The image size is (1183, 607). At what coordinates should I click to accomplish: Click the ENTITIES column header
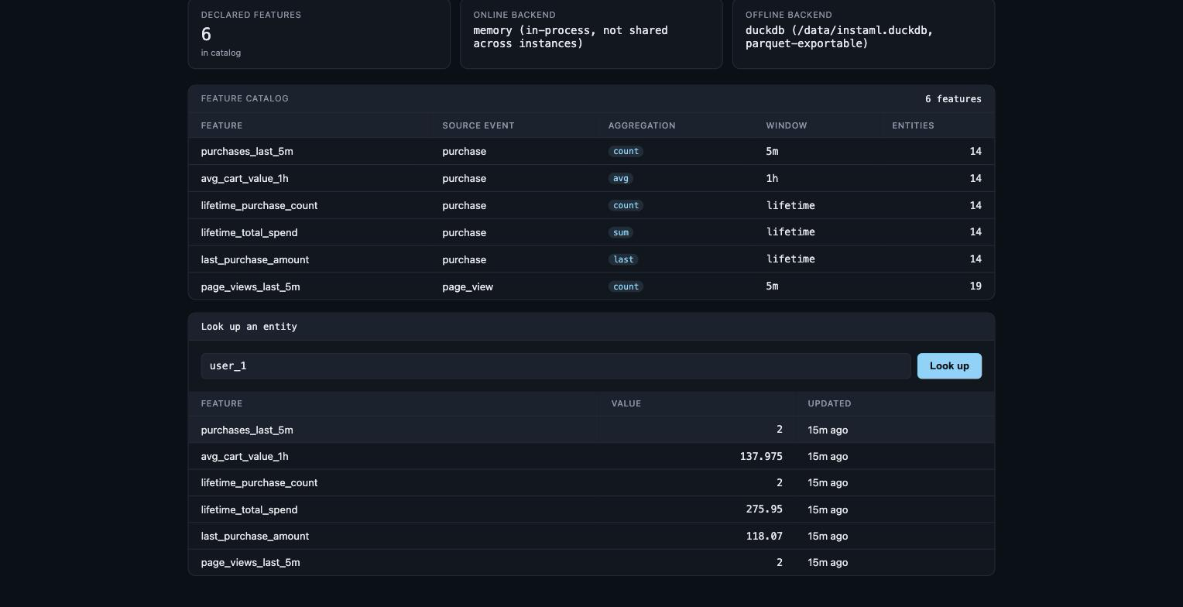point(913,125)
